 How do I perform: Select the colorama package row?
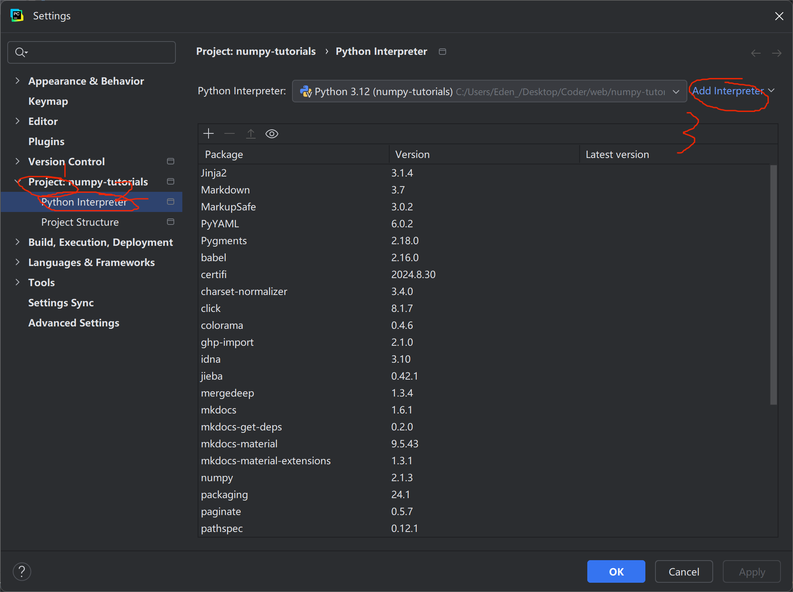484,325
